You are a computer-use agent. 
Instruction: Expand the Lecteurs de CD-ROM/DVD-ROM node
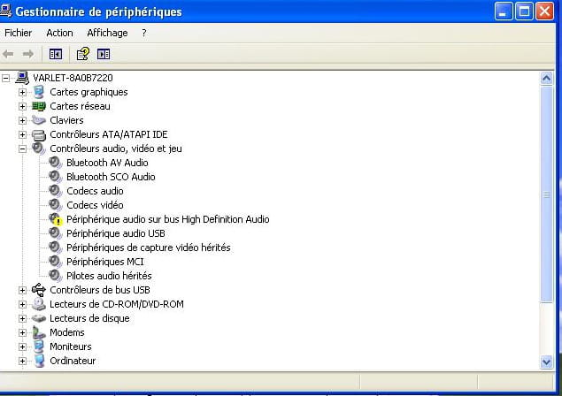(22, 304)
